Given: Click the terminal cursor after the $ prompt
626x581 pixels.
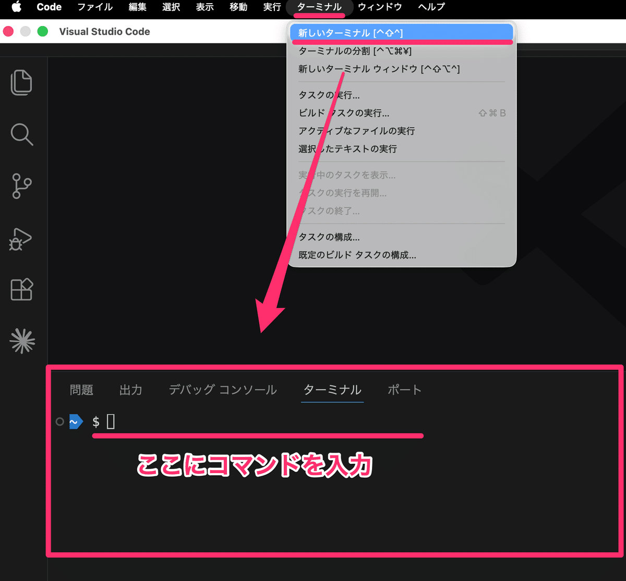Looking at the screenshot, I should (111, 422).
